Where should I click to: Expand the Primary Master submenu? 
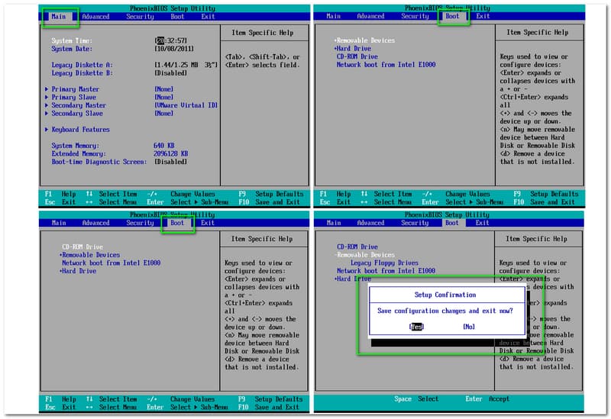(x=76, y=89)
